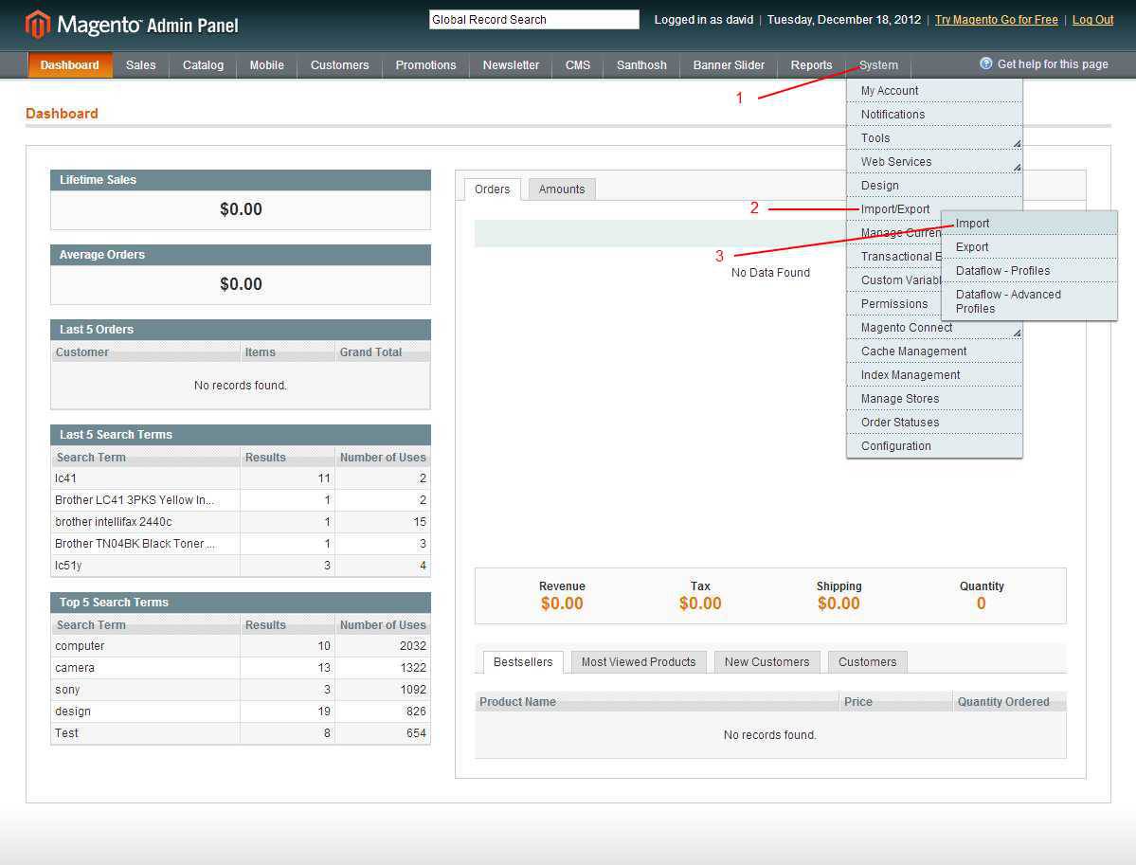Select the Bestsellers tab

point(522,661)
